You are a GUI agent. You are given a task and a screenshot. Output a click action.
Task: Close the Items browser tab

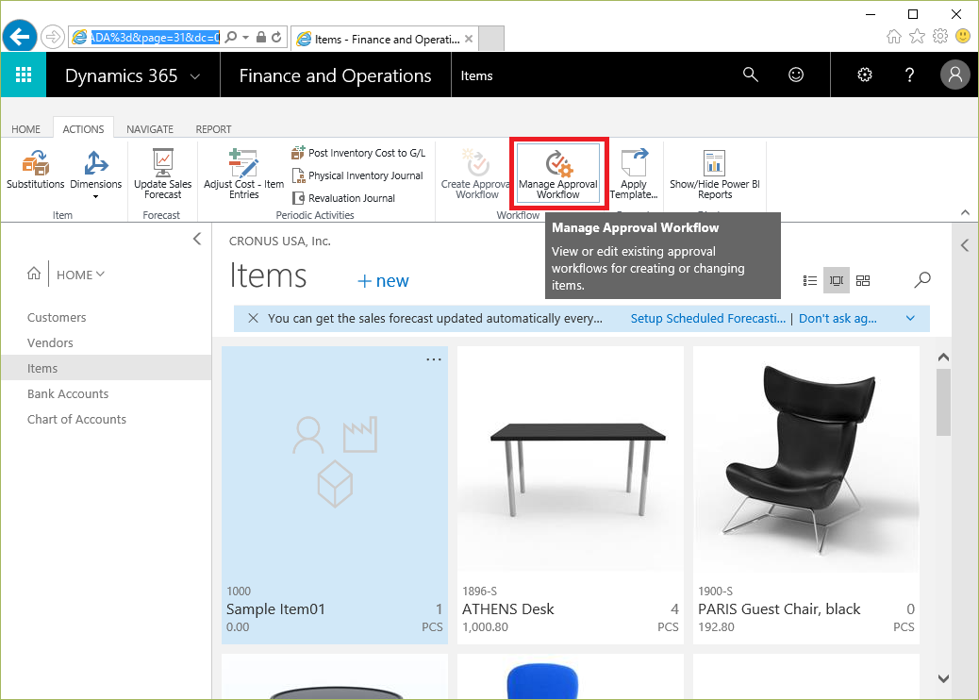pos(469,39)
